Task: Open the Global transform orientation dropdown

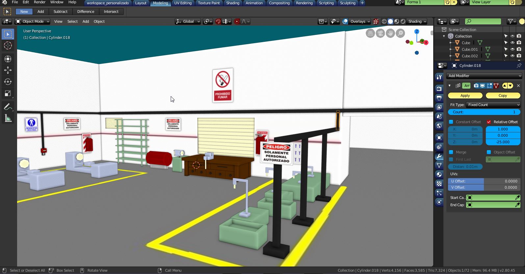Action: [x=188, y=21]
